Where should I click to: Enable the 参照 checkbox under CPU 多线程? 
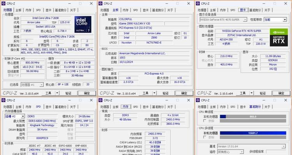205,137
